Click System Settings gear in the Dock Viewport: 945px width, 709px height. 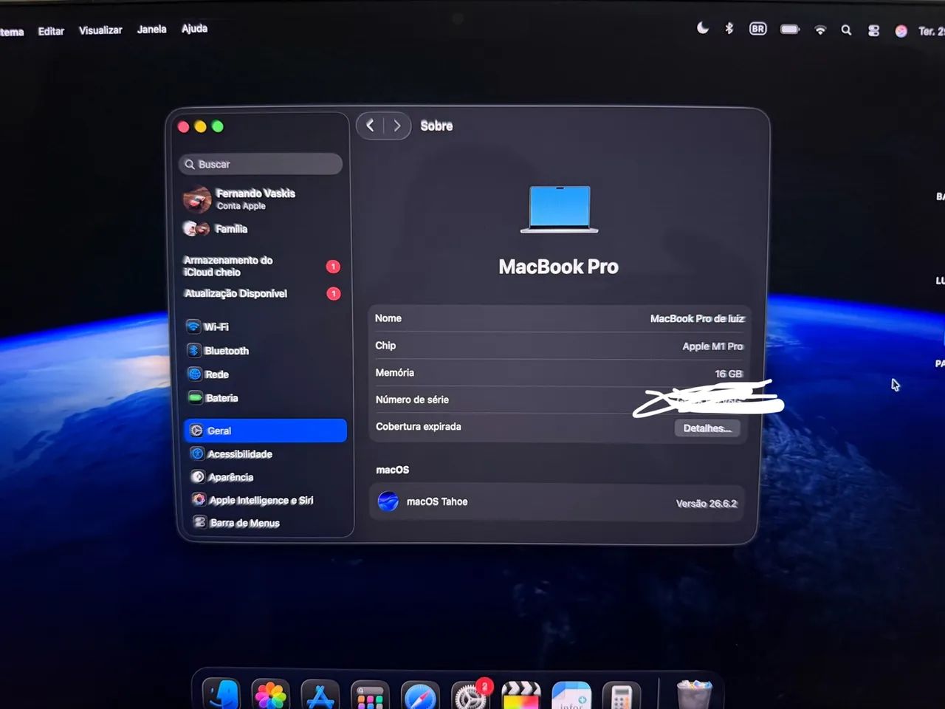[x=470, y=695]
